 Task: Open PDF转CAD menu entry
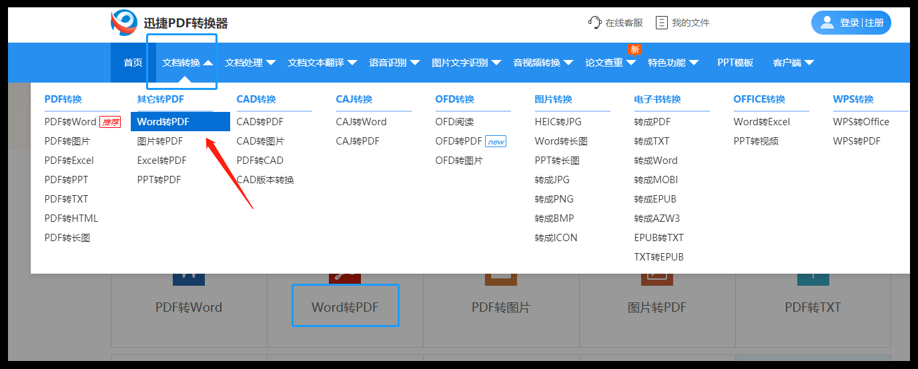(x=260, y=161)
